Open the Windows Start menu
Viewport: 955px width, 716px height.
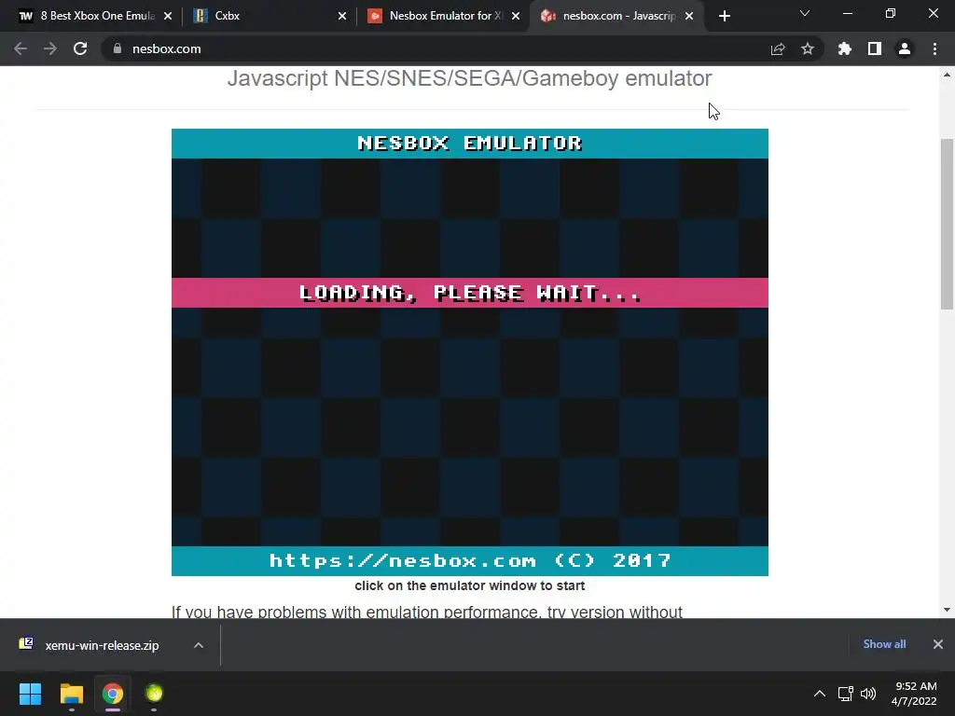coord(30,694)
